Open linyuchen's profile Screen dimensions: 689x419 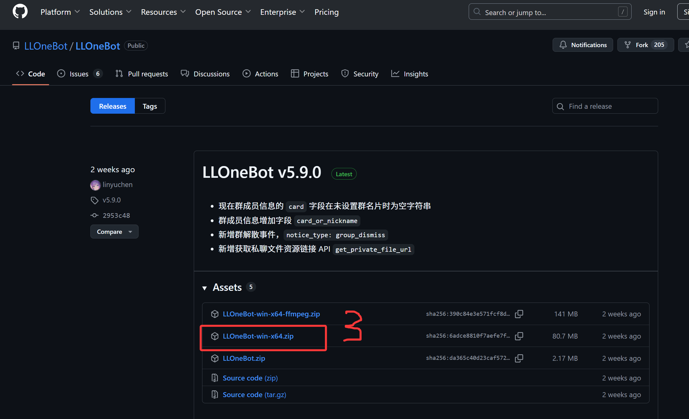pos(117,185)
